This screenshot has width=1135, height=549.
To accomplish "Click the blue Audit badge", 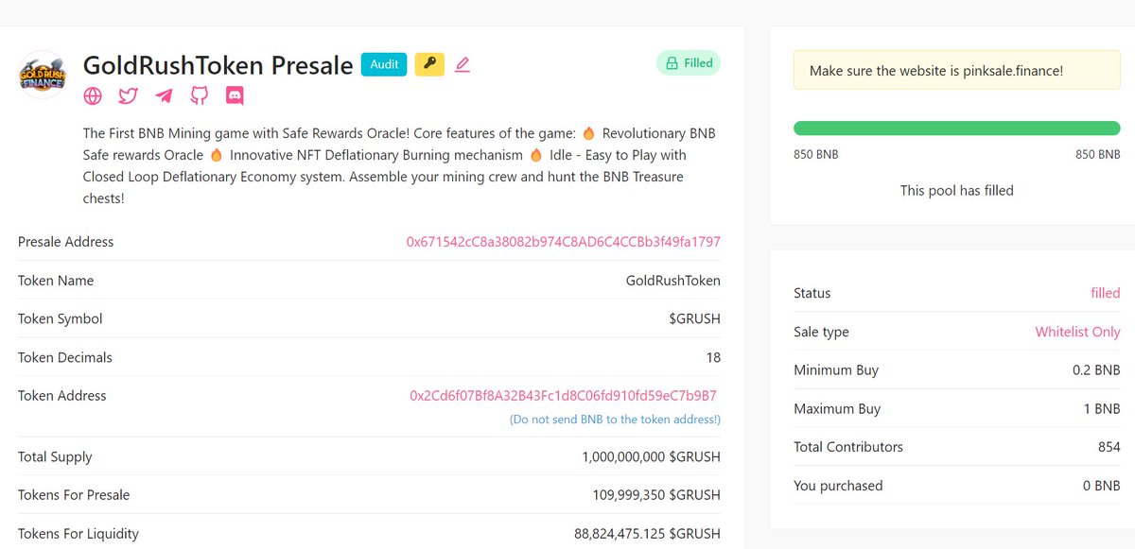I will [384, 64].
